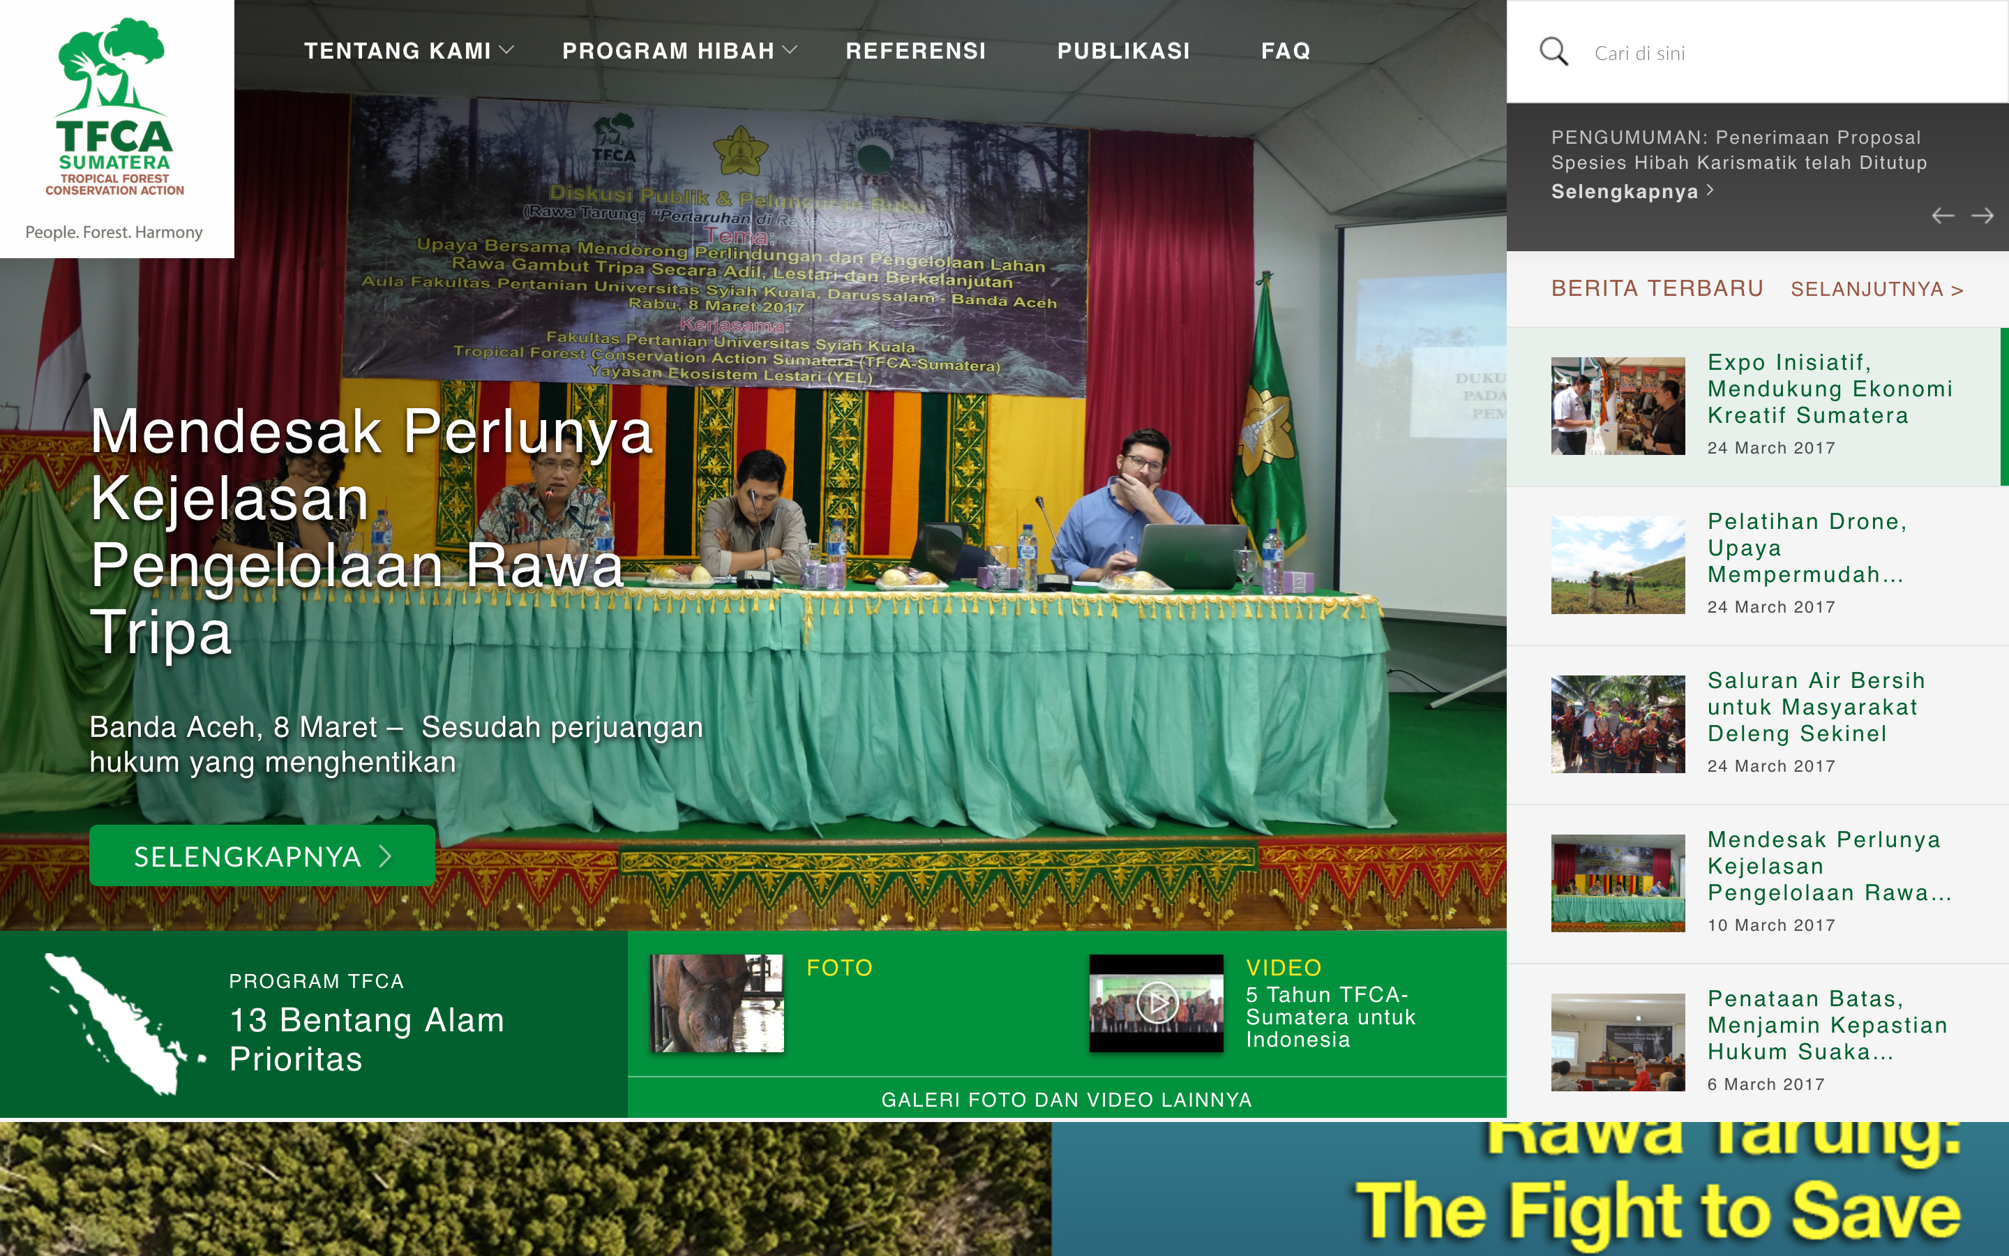The height and width of the screenshot is (1256, 2009).
Task: Click the hero headline Mendesak Perlunya Kejelasan
Action: [x=372, y=532]
